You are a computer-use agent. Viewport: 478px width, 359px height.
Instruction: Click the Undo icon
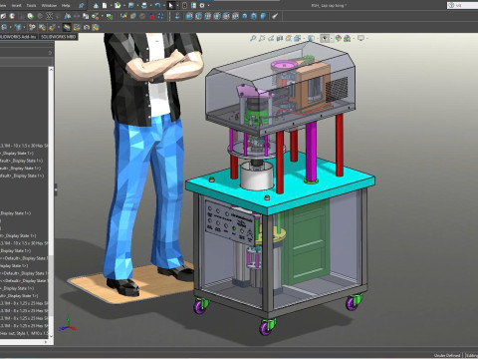[157, 6]
